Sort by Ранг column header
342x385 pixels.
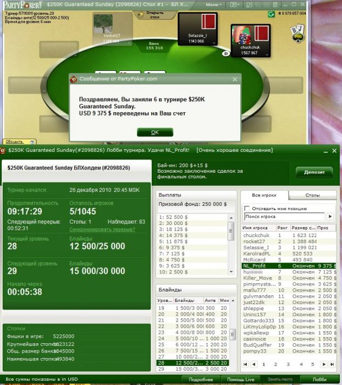pos(283,228)
